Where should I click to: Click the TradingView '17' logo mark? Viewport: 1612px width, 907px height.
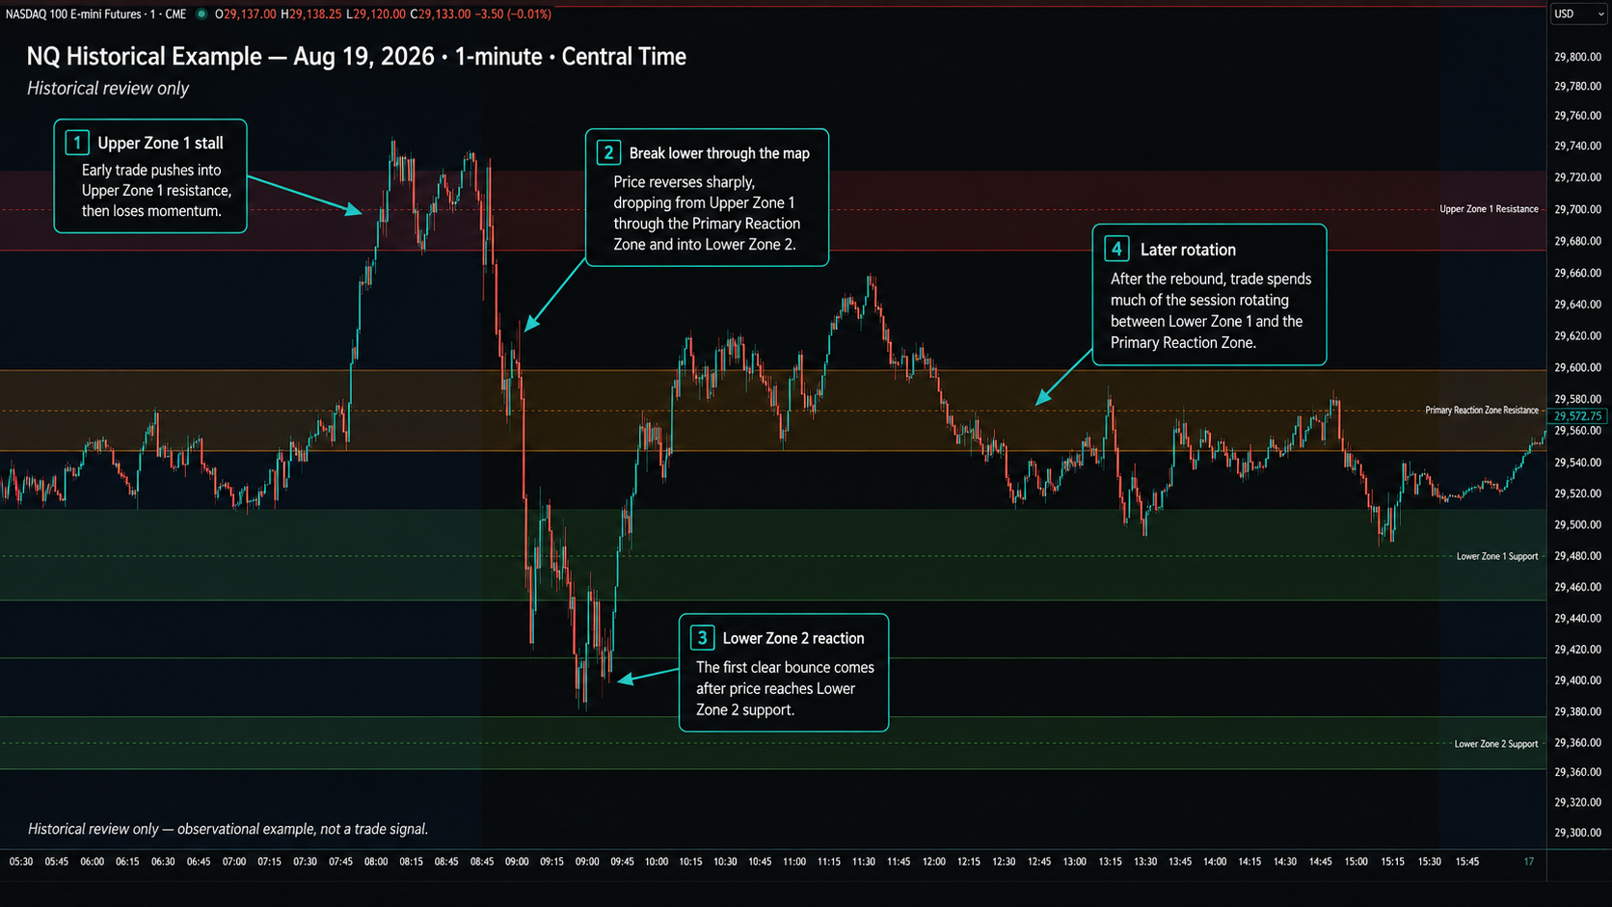(x=1528, y=862)
